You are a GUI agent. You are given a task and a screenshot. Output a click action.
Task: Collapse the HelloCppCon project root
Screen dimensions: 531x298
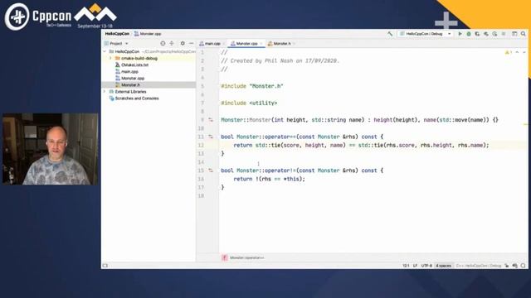click(x=105, y=51)
